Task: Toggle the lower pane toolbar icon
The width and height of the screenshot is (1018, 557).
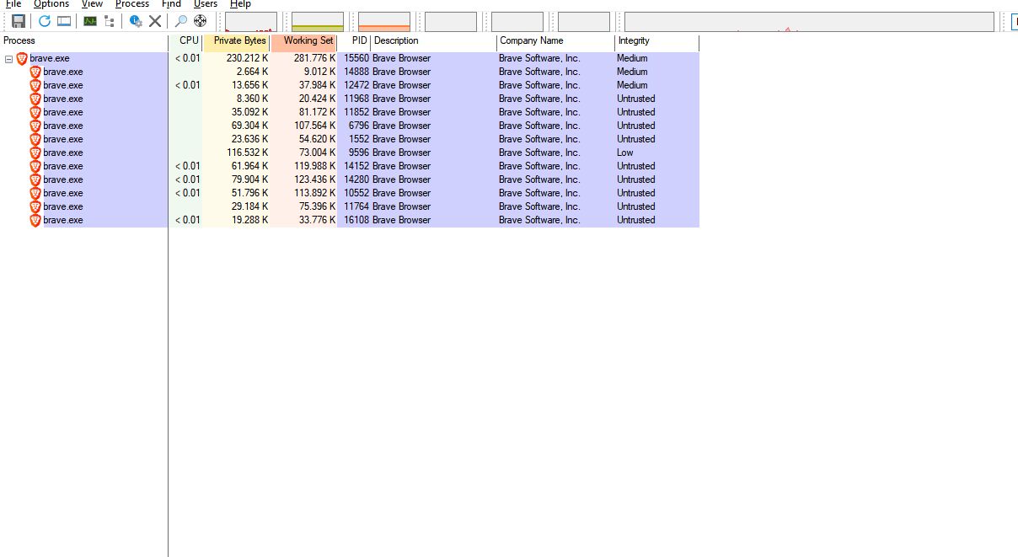Action: coord(64,21)
